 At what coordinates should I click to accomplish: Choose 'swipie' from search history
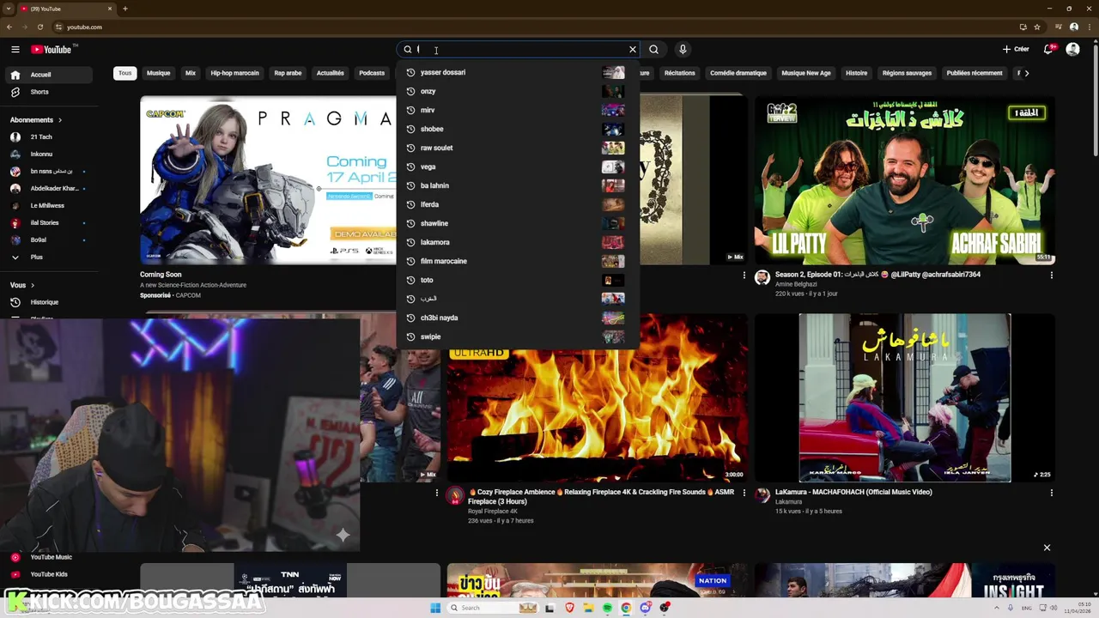(x=518, y=336)
